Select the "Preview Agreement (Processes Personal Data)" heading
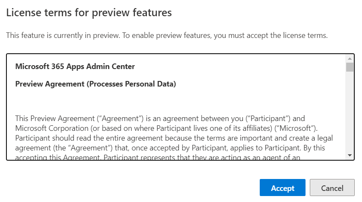 click(x=95, y=84)
